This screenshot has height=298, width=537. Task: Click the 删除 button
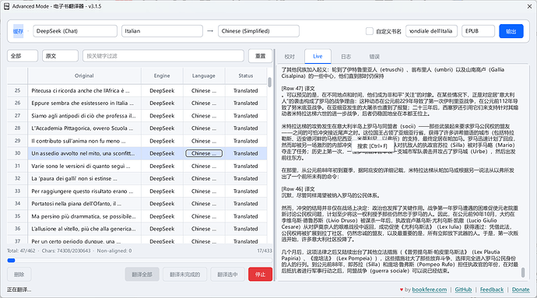(19, 275)
